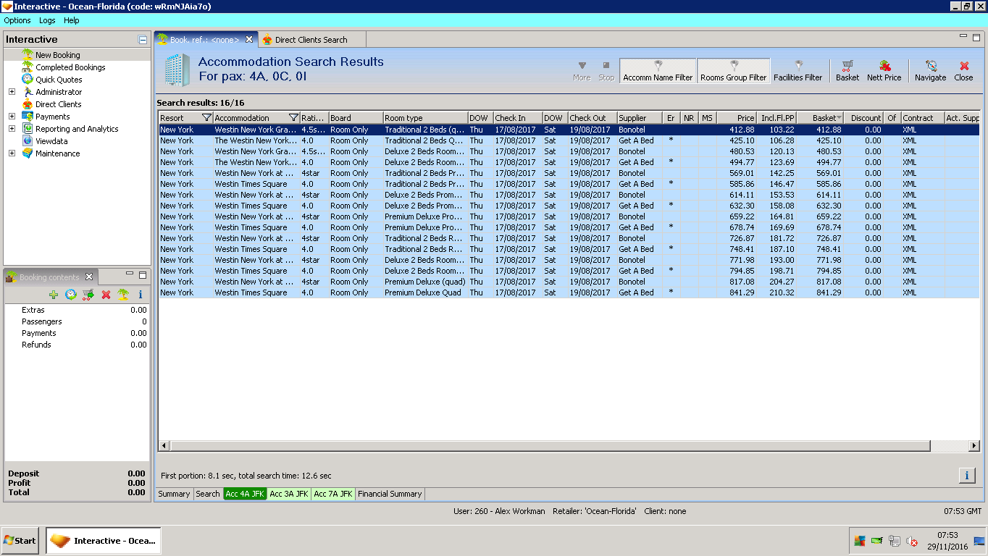Viewport: 988px width, 556px height.
Task: Open the Navigate compass tool
Action: (930, 71)
